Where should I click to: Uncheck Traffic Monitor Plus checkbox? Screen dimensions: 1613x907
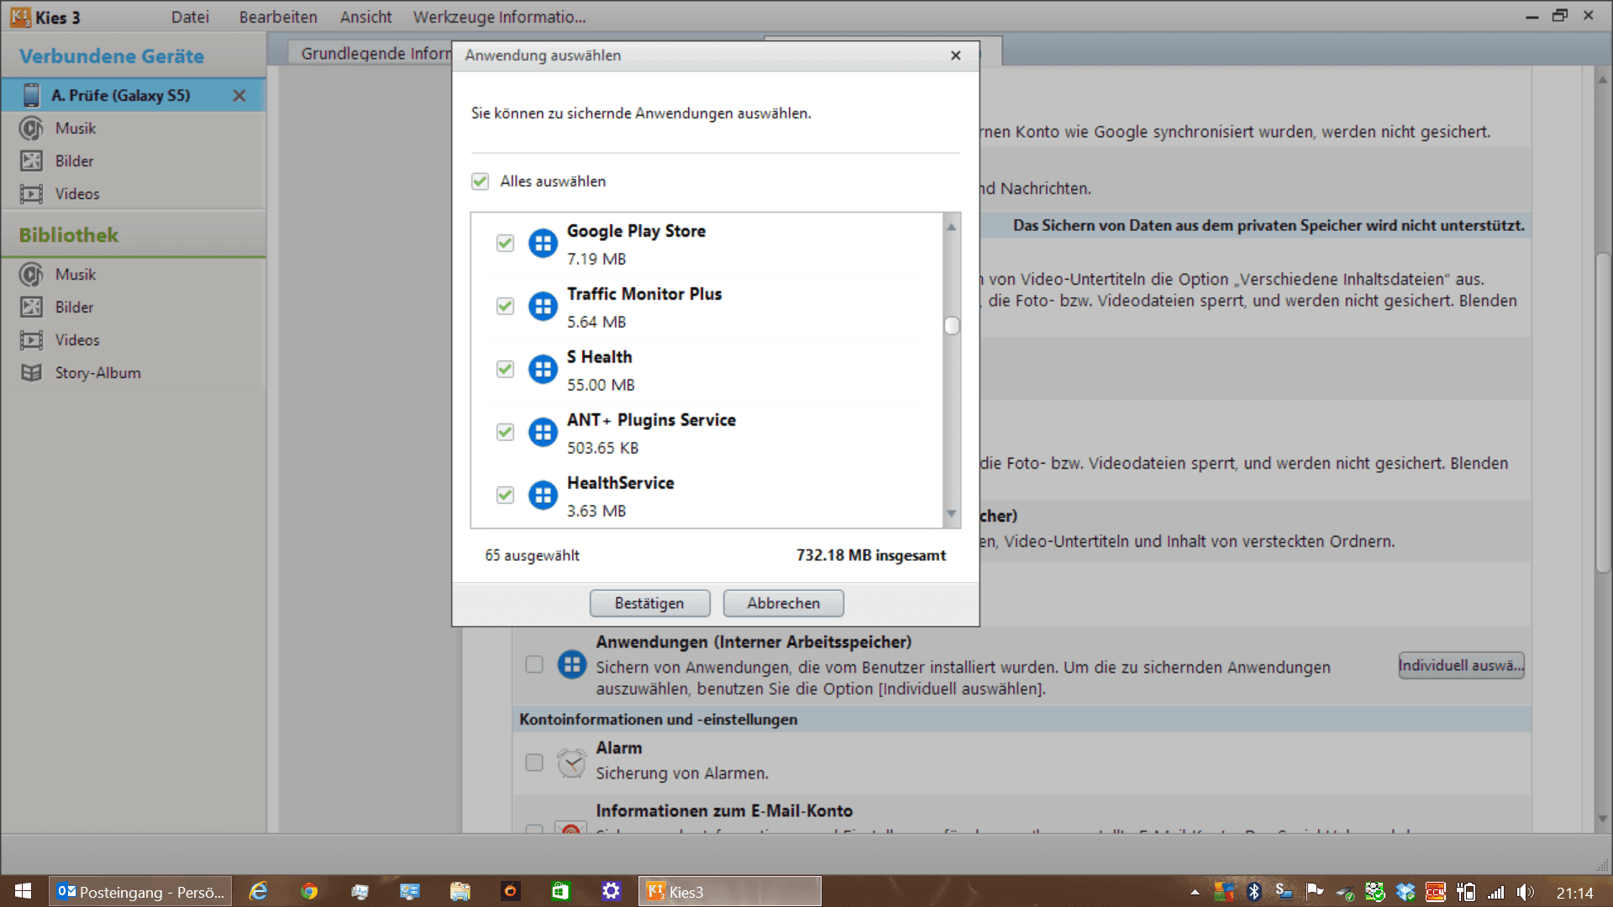(505, 307)
